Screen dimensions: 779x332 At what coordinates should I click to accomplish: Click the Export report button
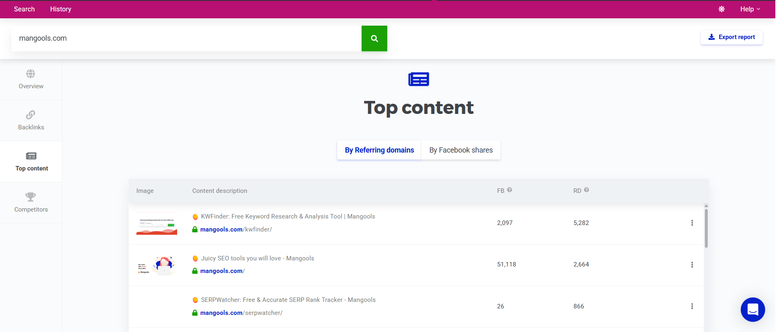pos(731,37)
